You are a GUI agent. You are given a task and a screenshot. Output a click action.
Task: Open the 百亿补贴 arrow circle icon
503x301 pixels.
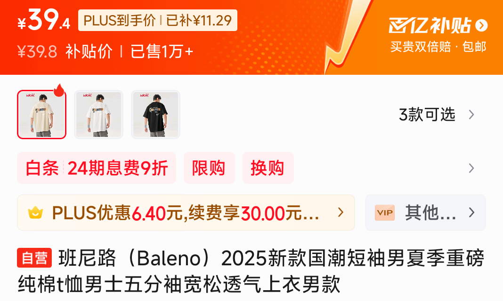tap(481, 25)
